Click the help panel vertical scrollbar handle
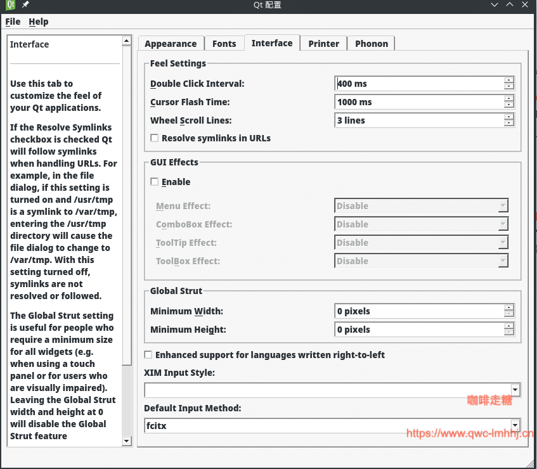The height and width of the screenshot is (469, 537). pos(127,205)
